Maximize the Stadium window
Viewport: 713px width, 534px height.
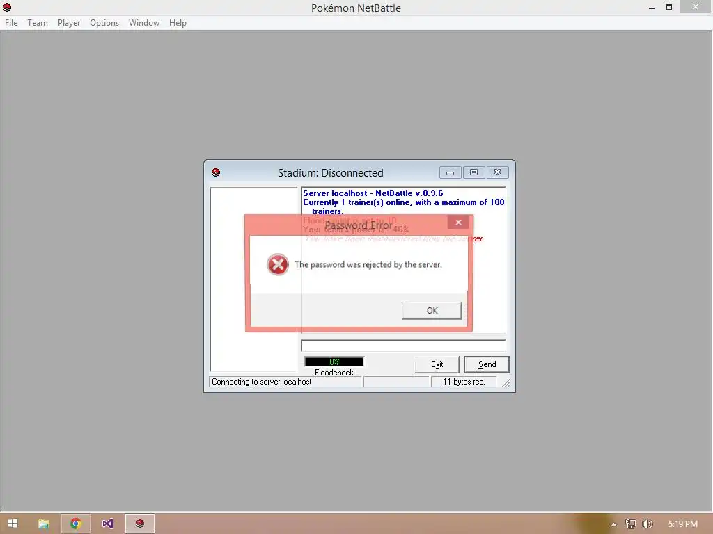point(473,172)
